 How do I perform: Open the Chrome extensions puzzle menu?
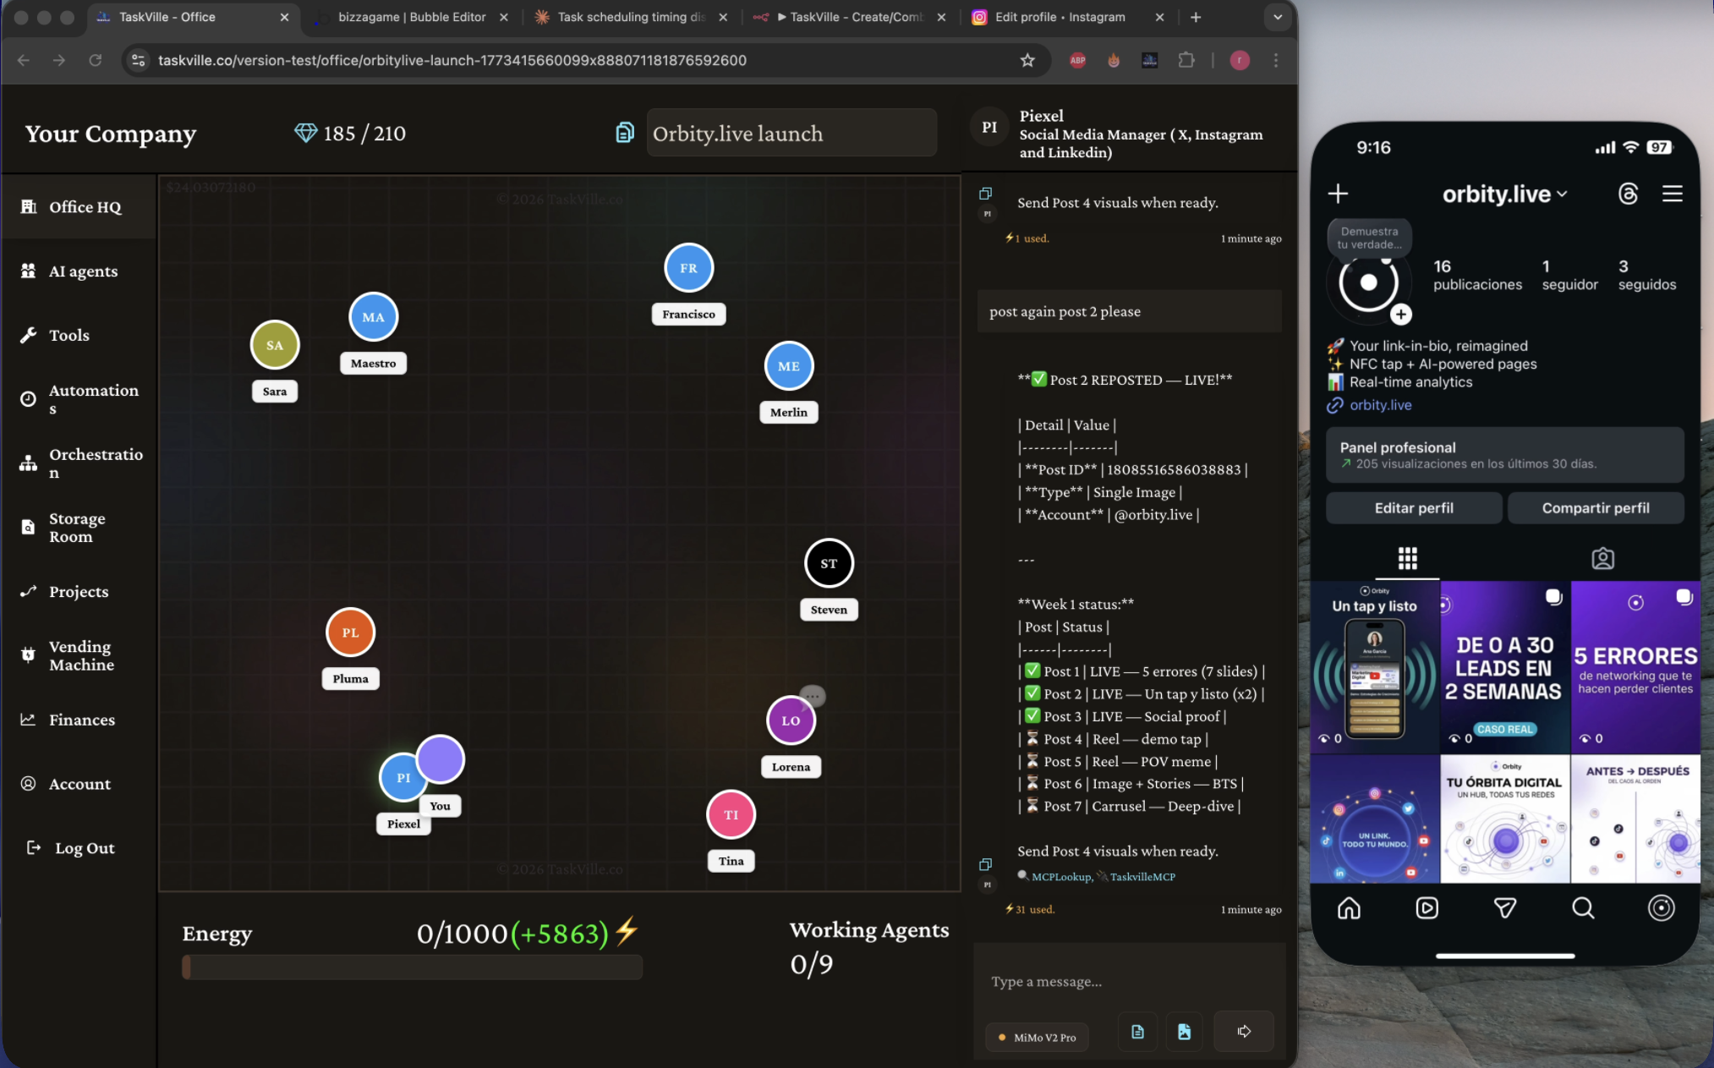click(1186, 60)
